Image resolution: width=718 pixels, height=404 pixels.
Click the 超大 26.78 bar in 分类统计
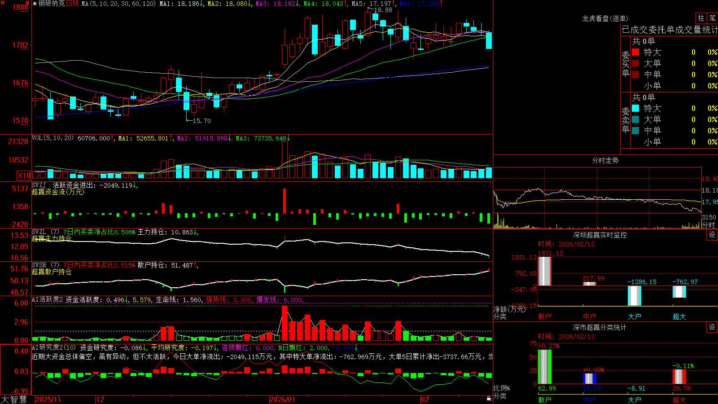(x=679, y=377)
